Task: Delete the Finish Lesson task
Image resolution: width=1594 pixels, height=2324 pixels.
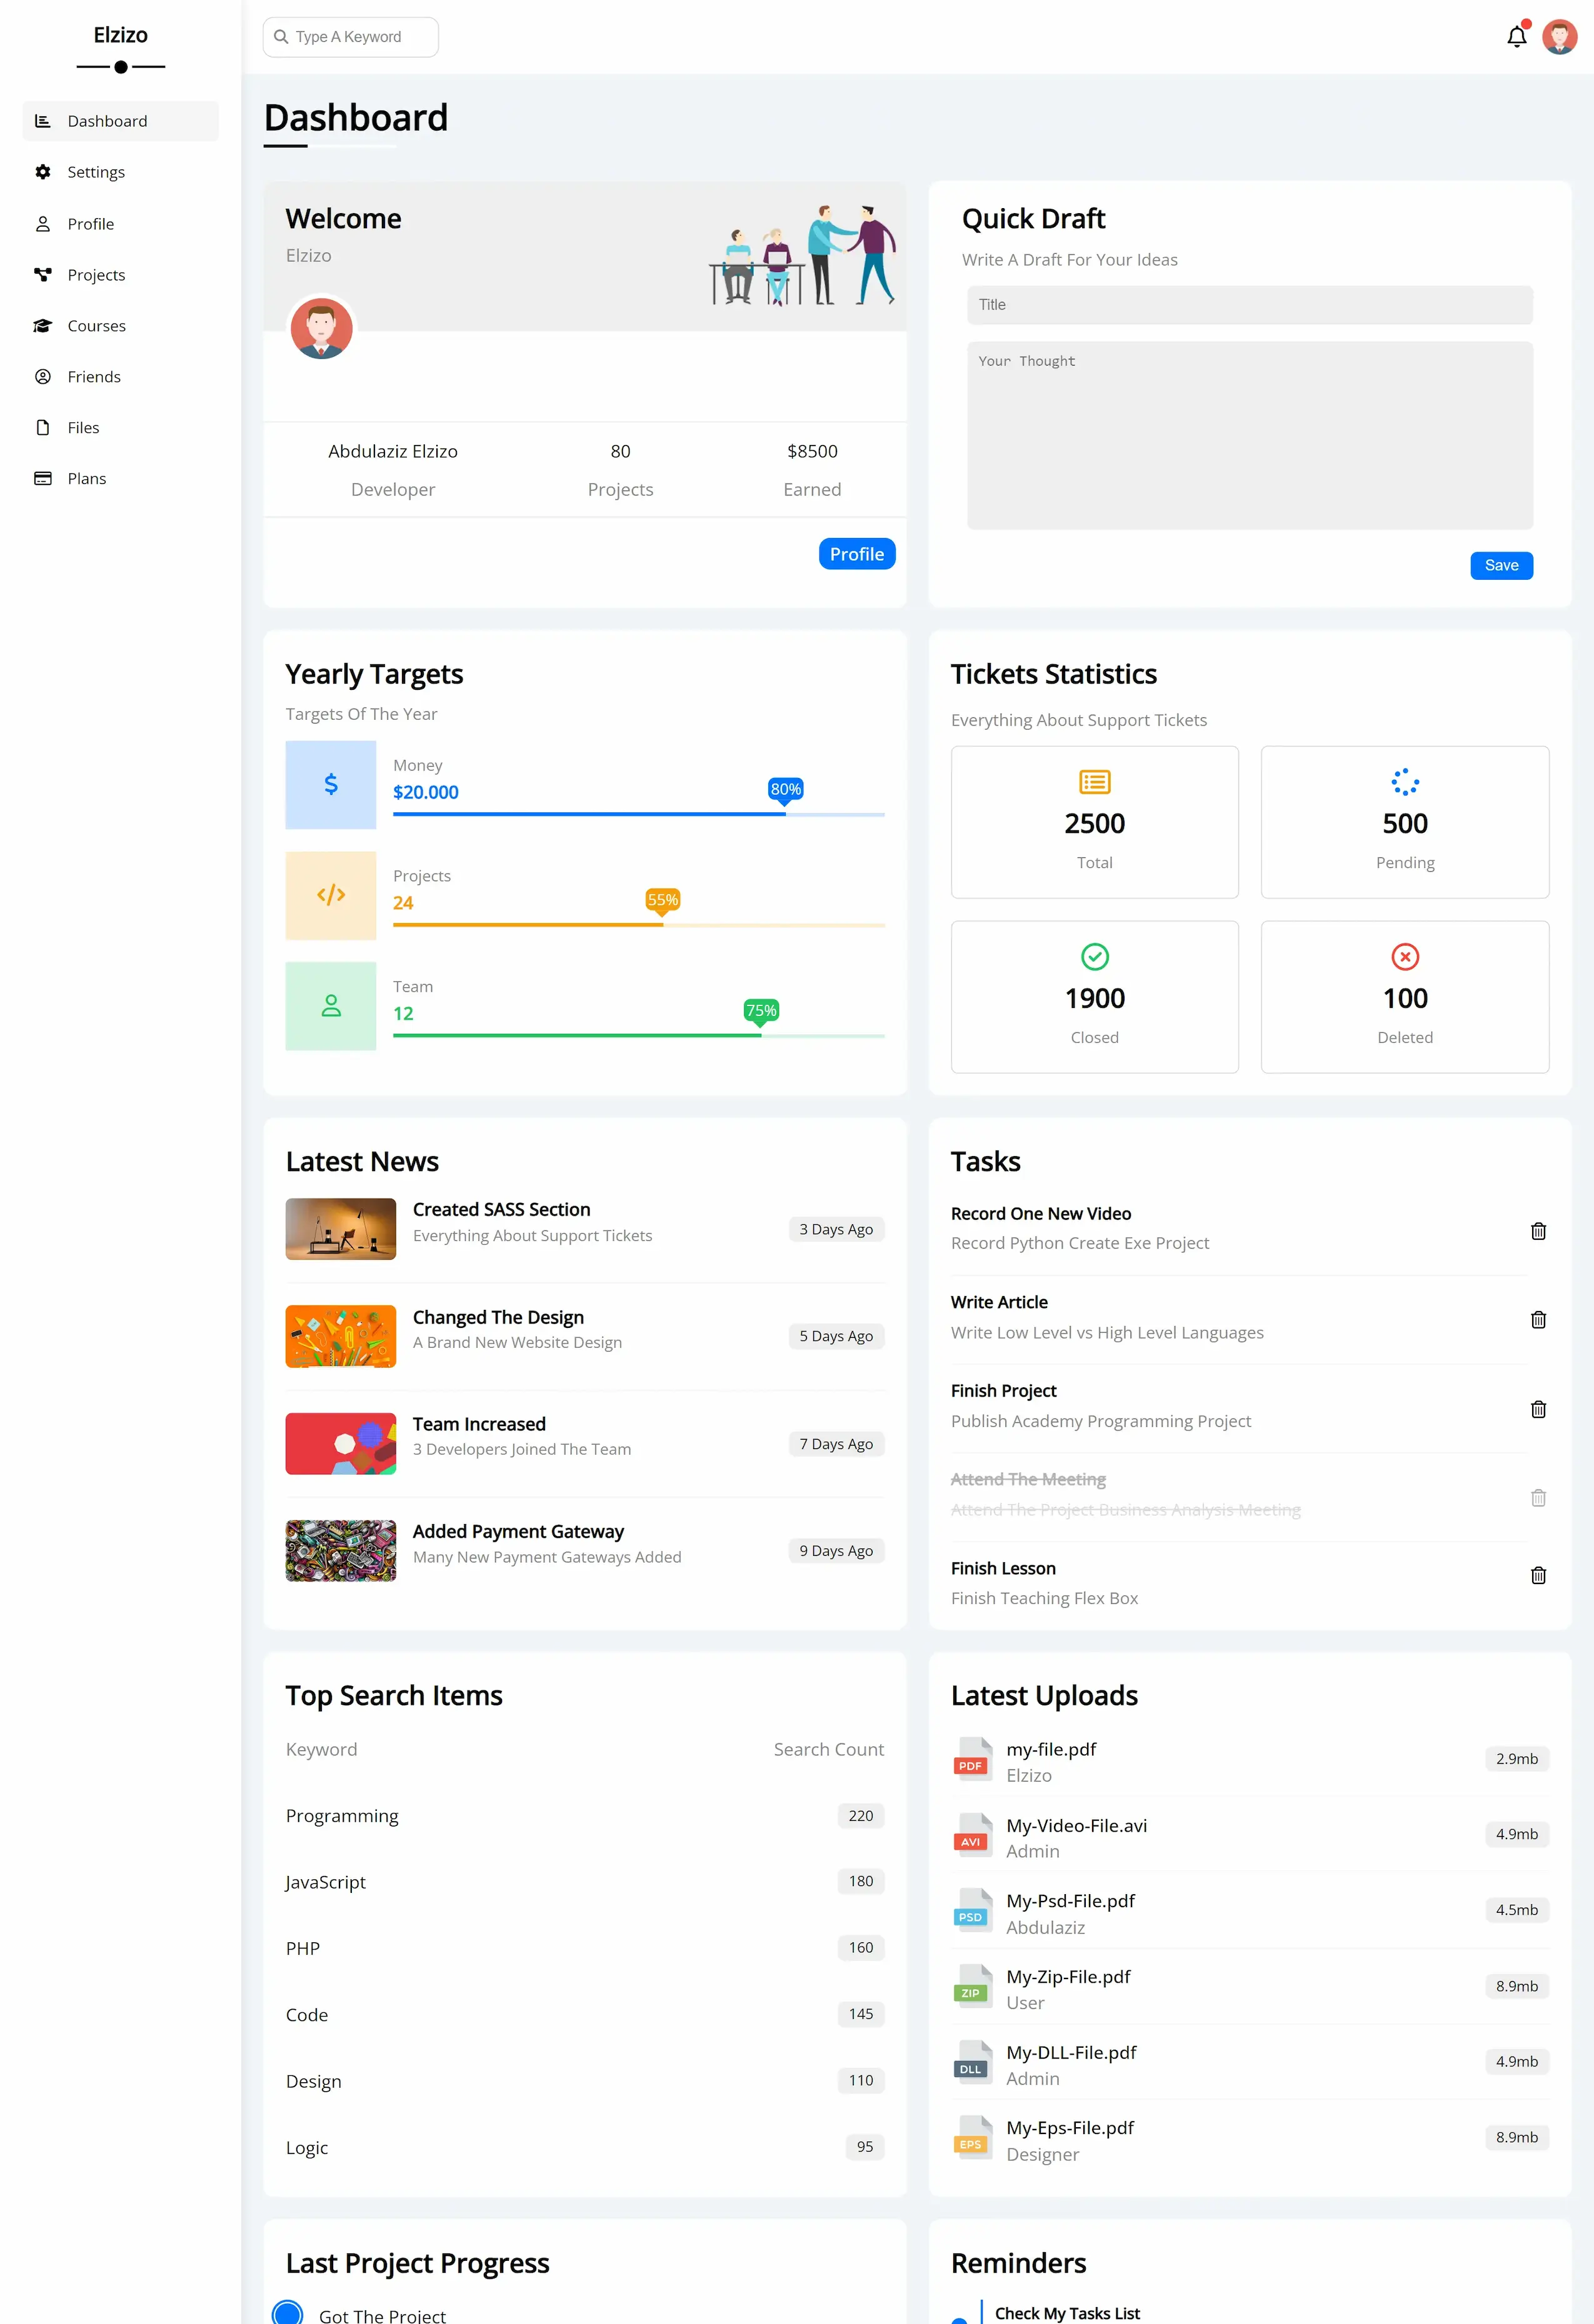Action: coord(1538,1575)
